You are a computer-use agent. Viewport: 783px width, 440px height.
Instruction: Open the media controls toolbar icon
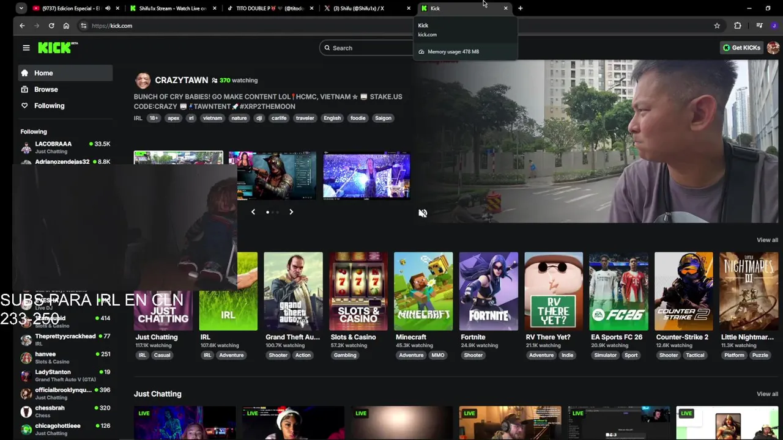click(x=759, y=26)
